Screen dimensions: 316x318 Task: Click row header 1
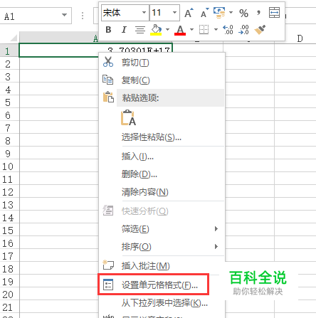coord(9,51)
